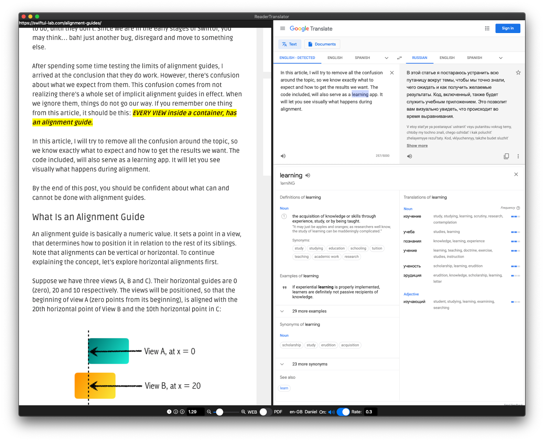Expand source language list dropdown

(386, 58)
